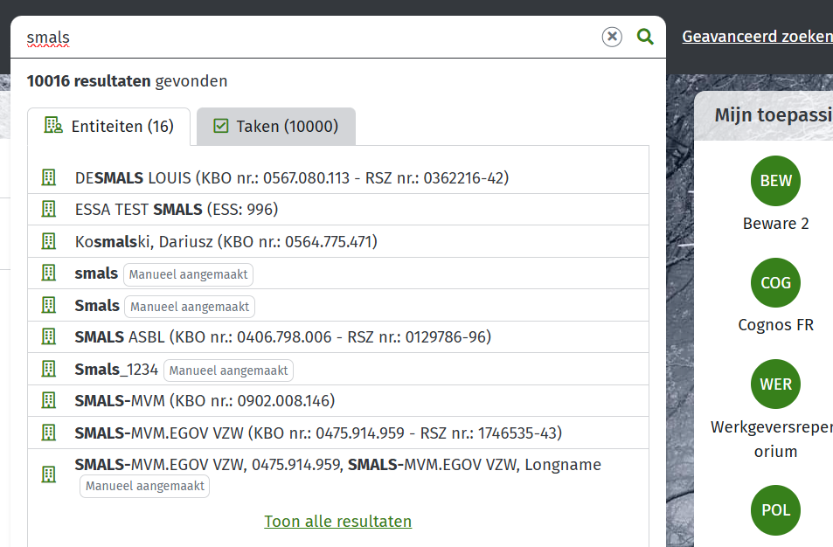The image size is (833, 547).
Task: Click the Beware 2 label
Action: point(775,224)
